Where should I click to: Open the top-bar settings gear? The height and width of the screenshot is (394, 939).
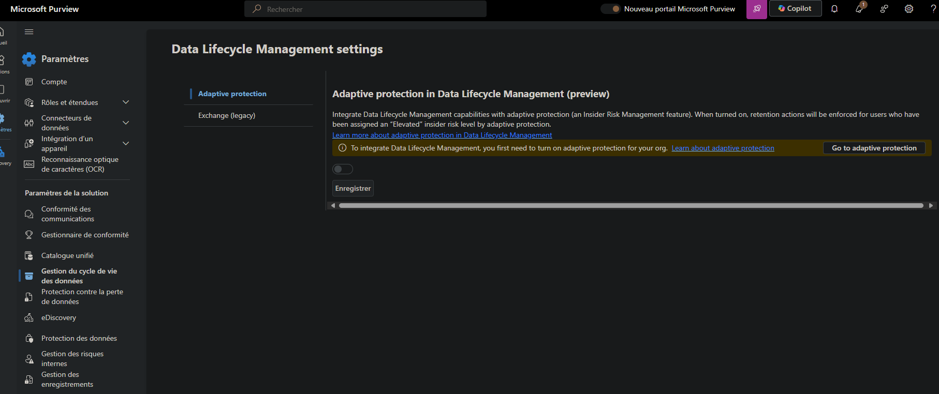[909, 9]
